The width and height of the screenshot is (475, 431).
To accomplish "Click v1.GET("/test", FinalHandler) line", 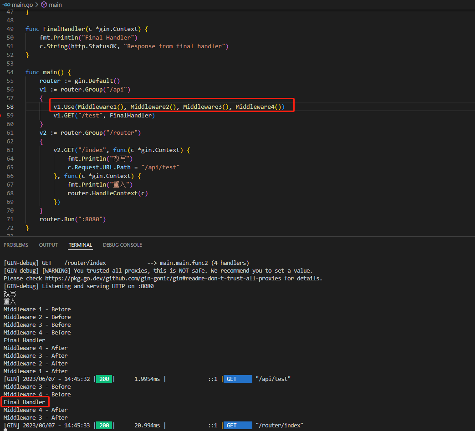I will pos(104,115).
